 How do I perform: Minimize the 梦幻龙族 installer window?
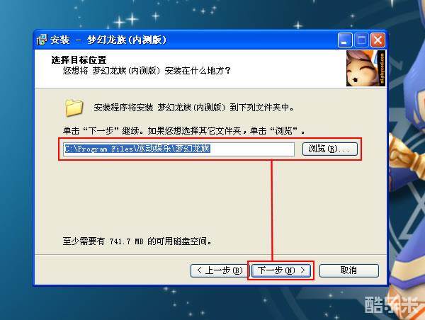point(345,40)
